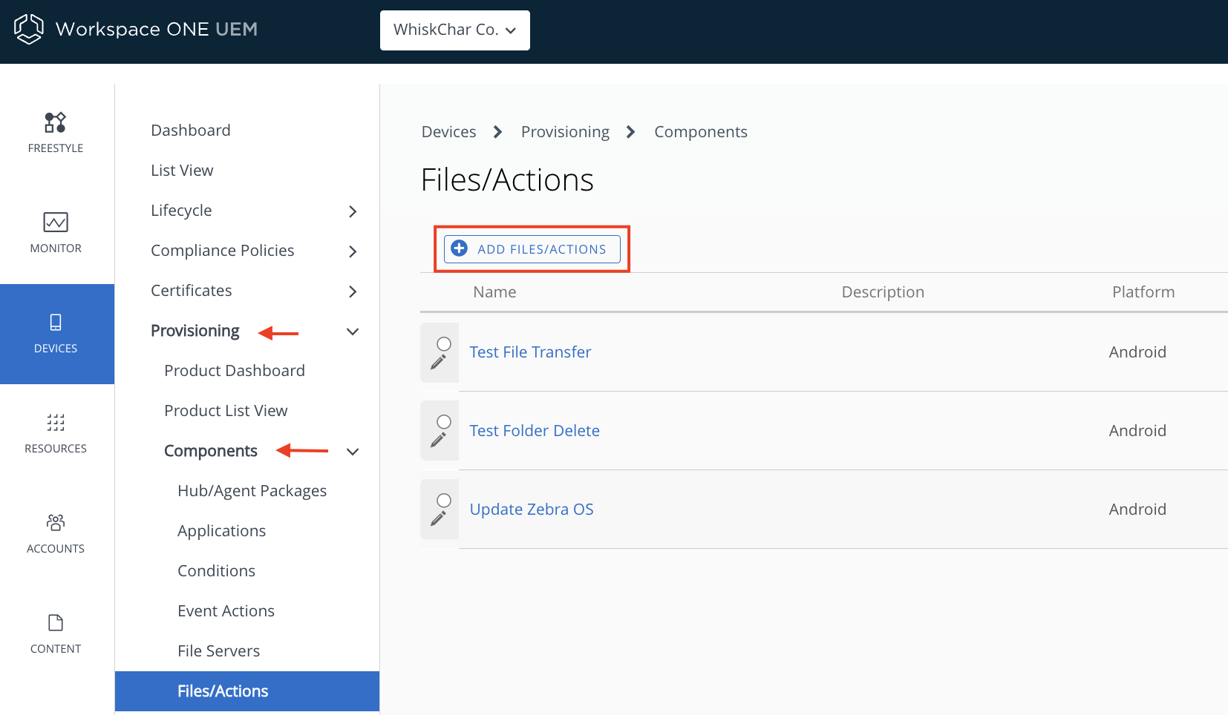Open the WhiskChar Co. organization dropdown
This screenshot has width=1228, height=715.
[x=454, y=30]
